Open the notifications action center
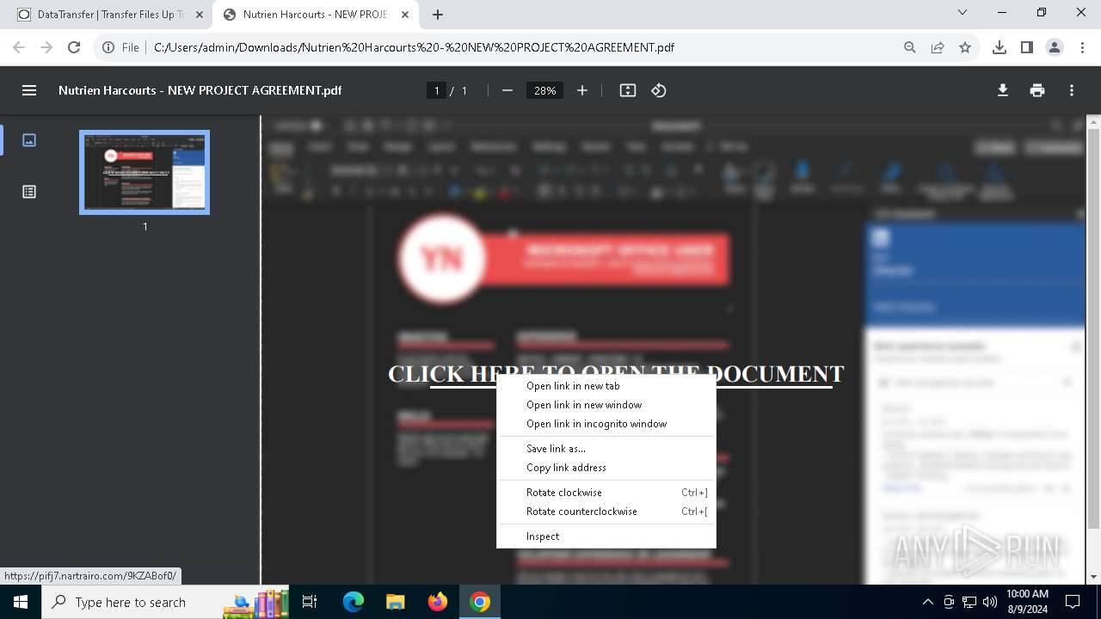 click(1073, 602)
